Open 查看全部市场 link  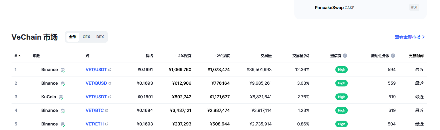(x=410, y=37)
